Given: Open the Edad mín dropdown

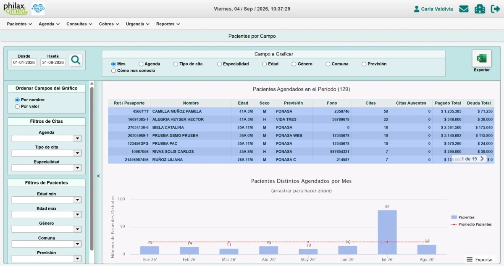Looking at the screenshot, I should (46, 200).
